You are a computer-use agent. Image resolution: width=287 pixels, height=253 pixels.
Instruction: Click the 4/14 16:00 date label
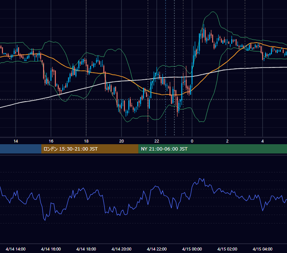pyautogui.click(x=51, y=249)
